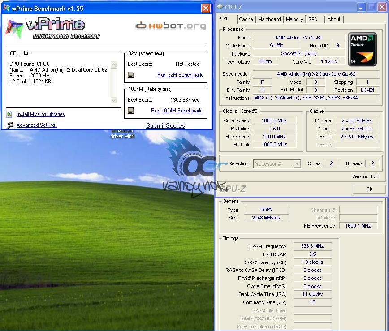The height and width of the screenshot is (331, 389).
Task: Click the CAS# Latency value 1.0 clocks
Action: [x=312, y=262]
